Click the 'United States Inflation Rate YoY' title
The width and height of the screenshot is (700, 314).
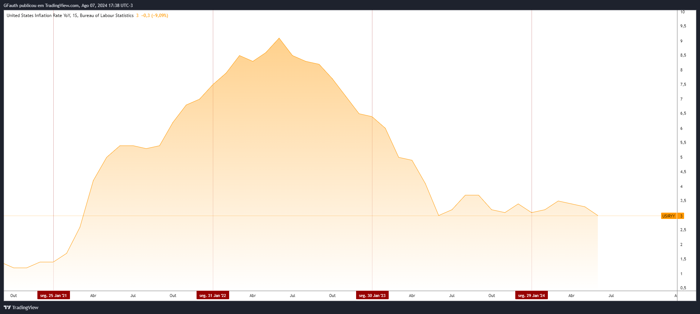pos(38,16)
